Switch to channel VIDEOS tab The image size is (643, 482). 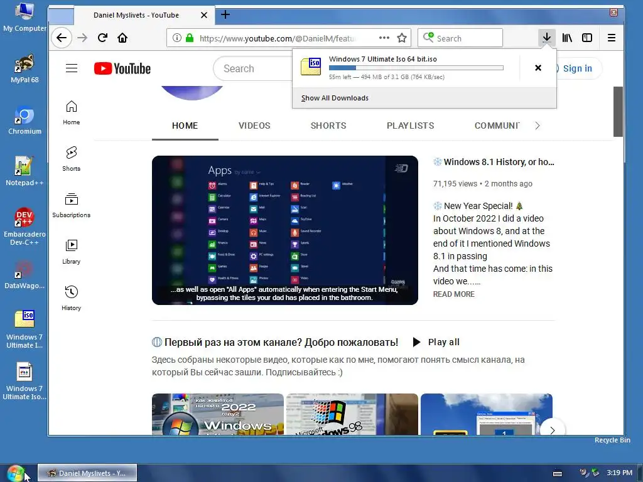pyautogui.click(x=254, y=126)
